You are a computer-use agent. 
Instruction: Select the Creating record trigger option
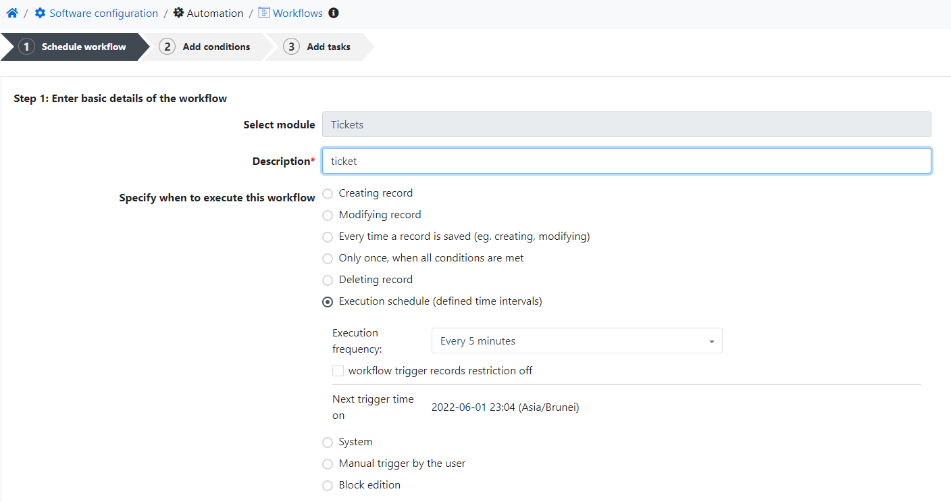click(328, 193)
